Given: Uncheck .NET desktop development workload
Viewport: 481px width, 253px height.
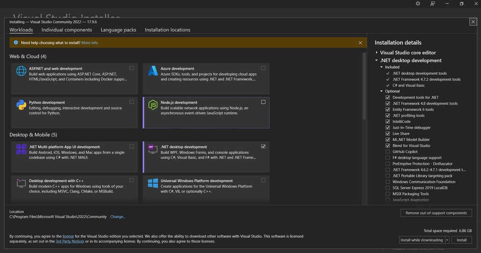Looking at the screenshot, I should (263, 146).
